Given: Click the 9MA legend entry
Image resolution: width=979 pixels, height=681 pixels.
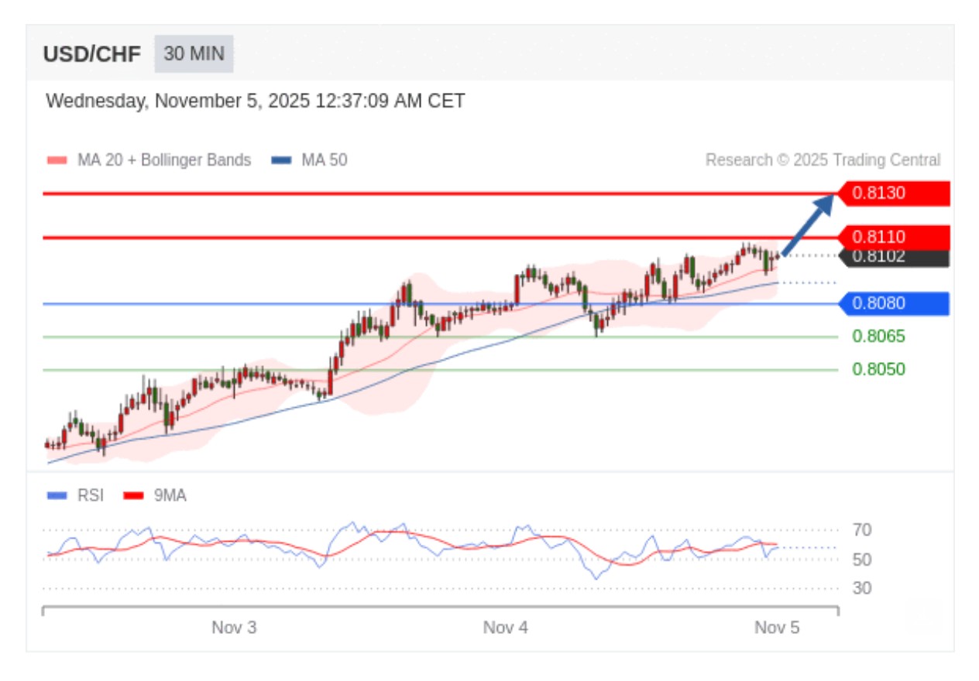Looking at the screenshot, I should 156,495.
